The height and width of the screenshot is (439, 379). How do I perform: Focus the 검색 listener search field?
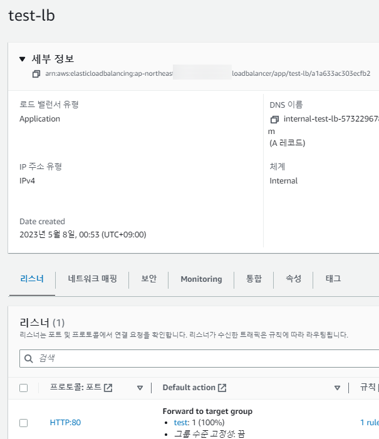point(199,358)
